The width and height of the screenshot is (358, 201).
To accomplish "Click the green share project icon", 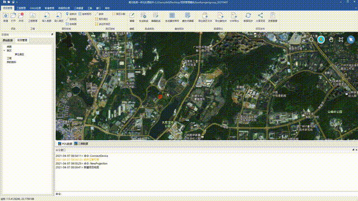I will [260, 16].
